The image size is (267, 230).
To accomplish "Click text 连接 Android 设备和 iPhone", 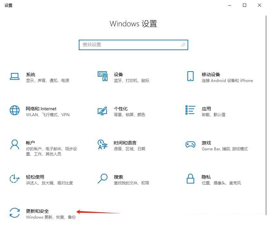I will [x=227, y=80].
